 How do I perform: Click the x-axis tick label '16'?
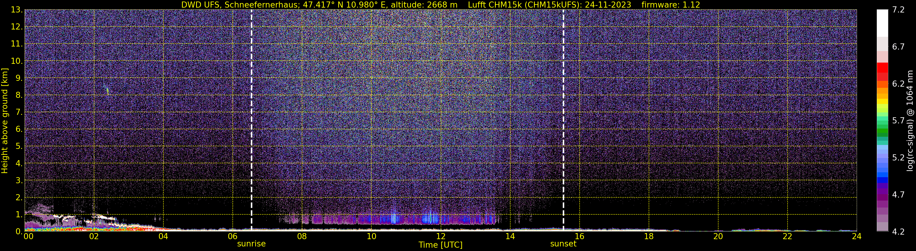click(x=579, y=236)
